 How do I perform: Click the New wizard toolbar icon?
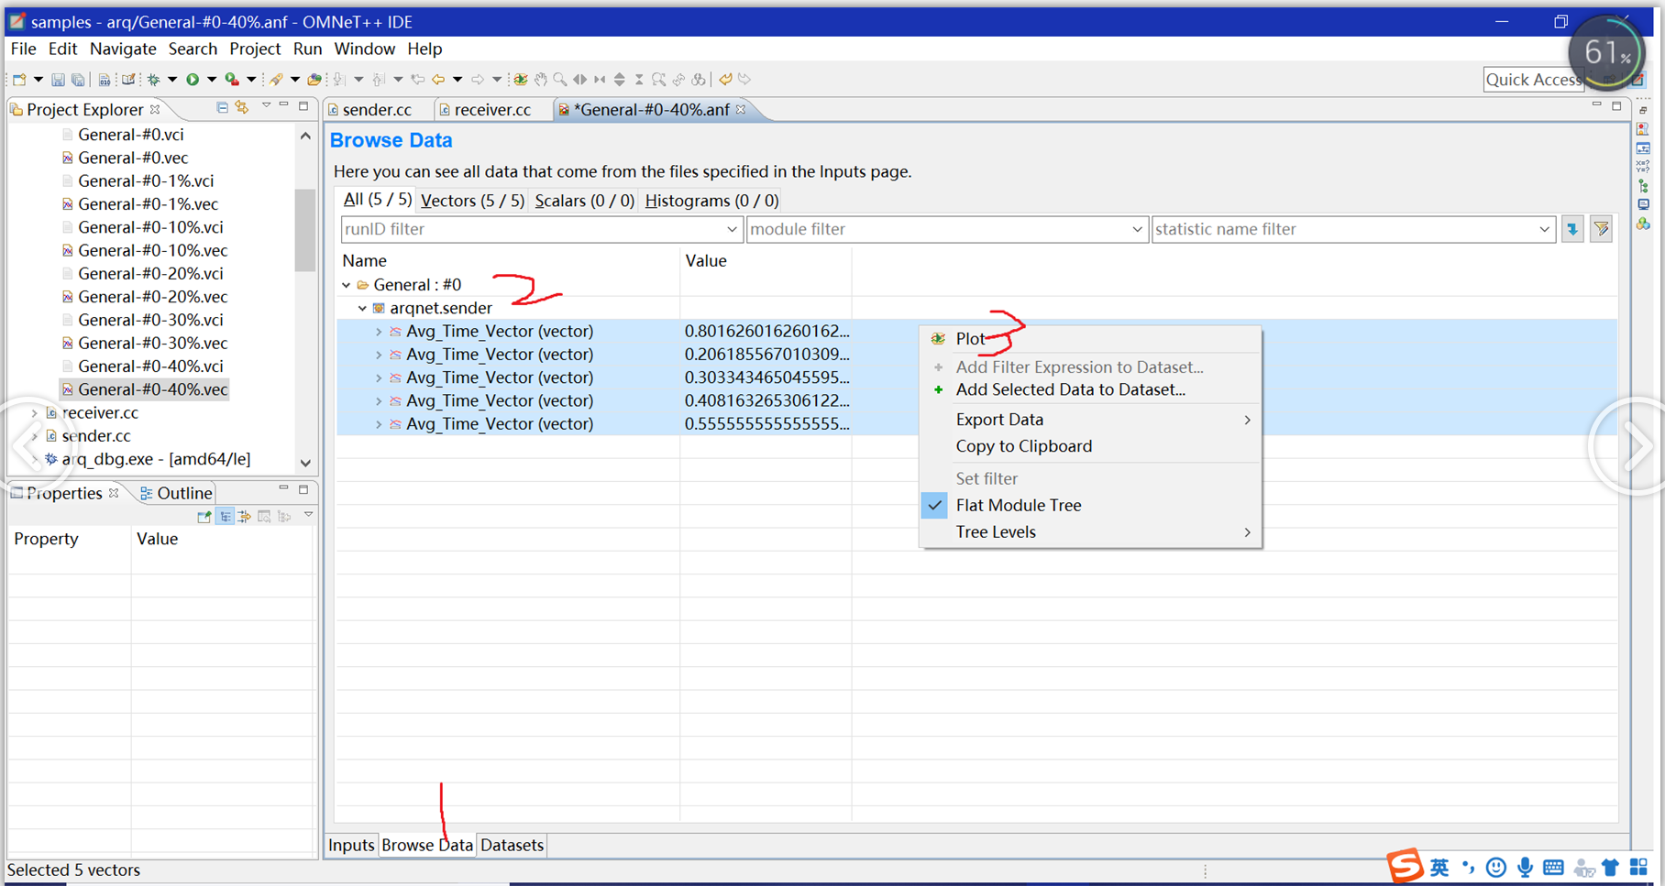pos(19,80)
